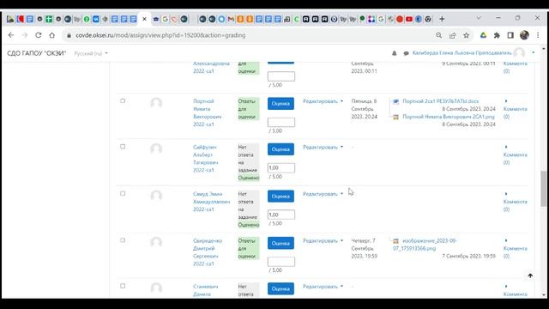
Task: Expand comments triangle for Сайфулин Альберт row
Action: pos(506,147)
